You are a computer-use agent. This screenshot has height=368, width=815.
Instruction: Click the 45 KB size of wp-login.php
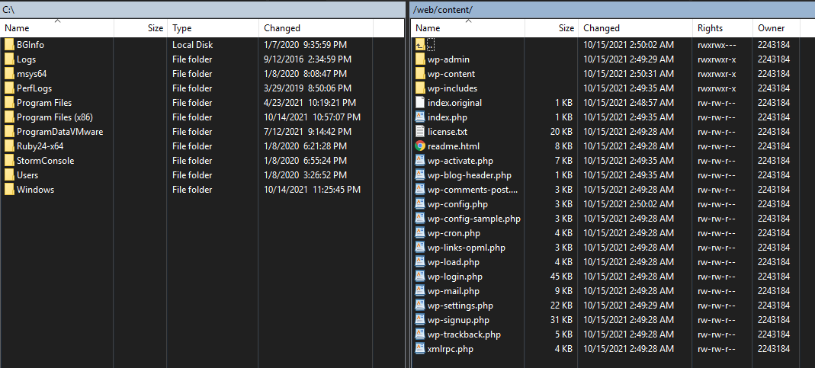pos(561,277)
